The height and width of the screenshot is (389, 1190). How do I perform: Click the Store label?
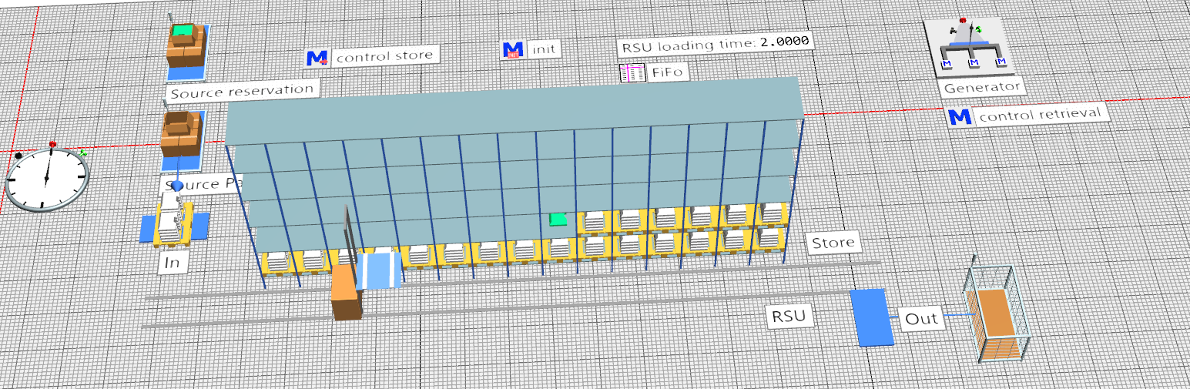833,243
